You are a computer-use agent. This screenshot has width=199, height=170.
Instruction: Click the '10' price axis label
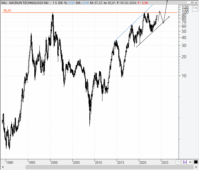pos(184,76)
